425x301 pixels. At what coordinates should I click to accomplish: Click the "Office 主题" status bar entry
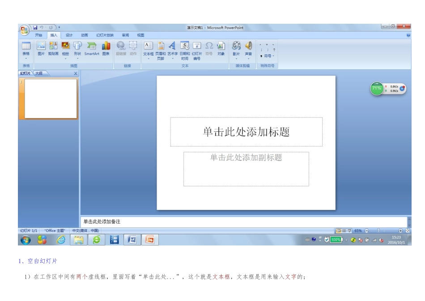tap(55, 230)
